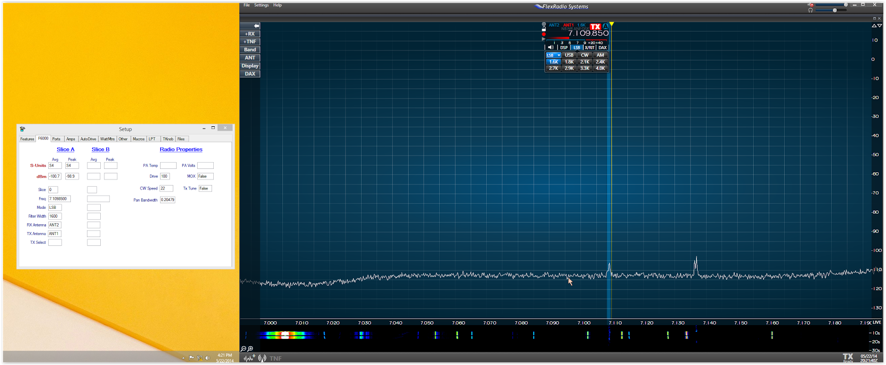Viewport: 886px width, 365px height.
Task: Click the taskbar action center flag icon
Action: click(192, 358)
